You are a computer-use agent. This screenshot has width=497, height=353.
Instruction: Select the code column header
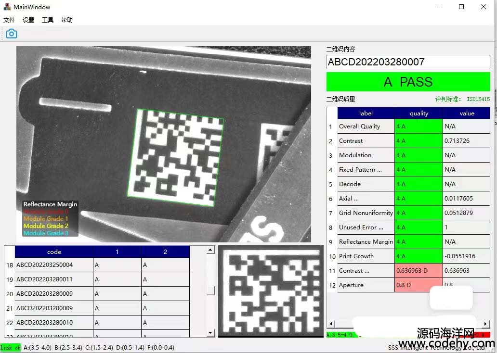(x=54, y=252)
